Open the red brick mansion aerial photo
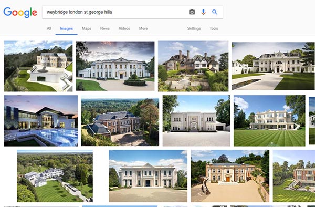Screen dimensions: 315x207 click(x=120, y=122)
